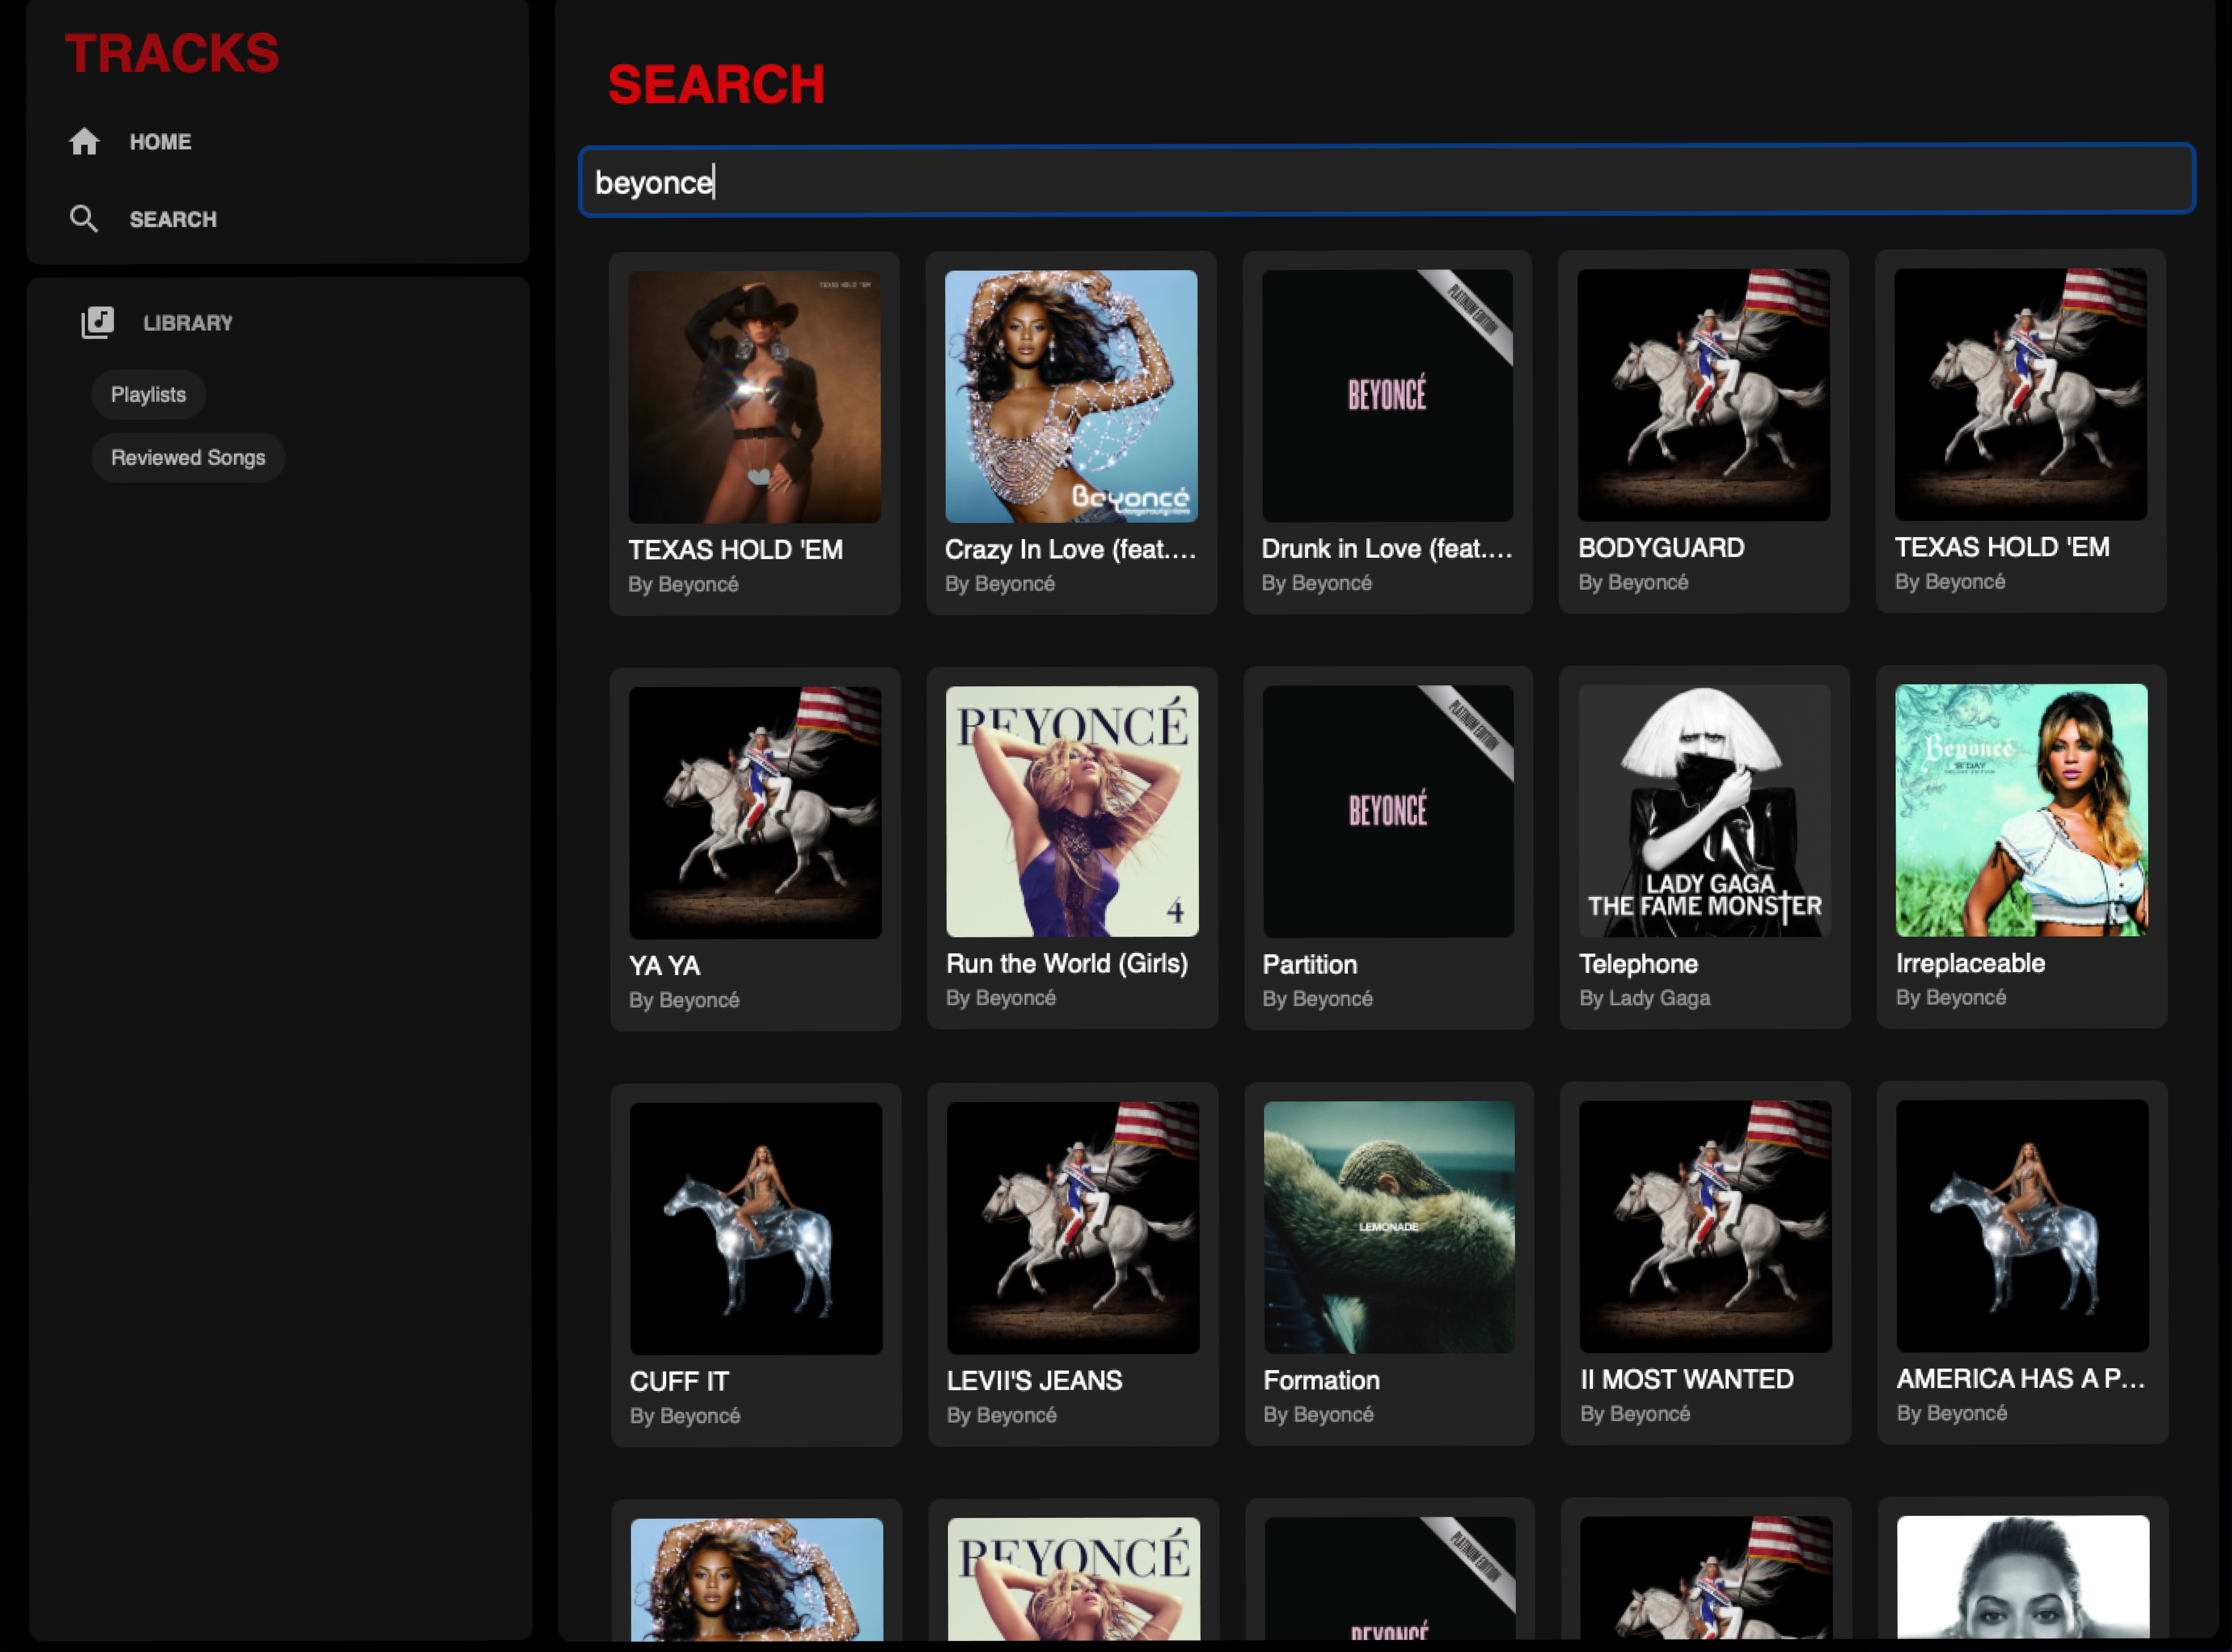Screen dimensions: 2232x1652
Task: Click the By Lady Gaga artist text
Action: click(x=1644, y=998)
